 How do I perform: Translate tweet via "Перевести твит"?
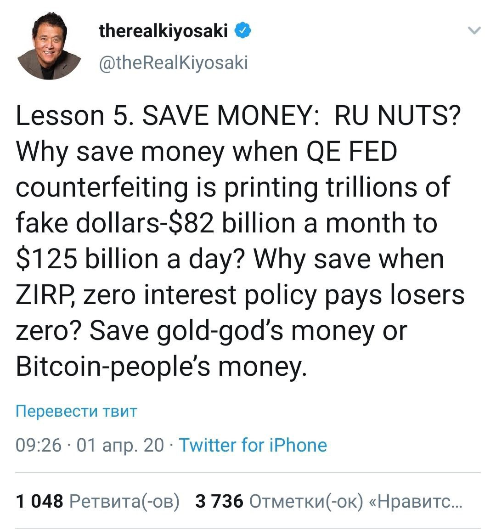tap(76, 410)
